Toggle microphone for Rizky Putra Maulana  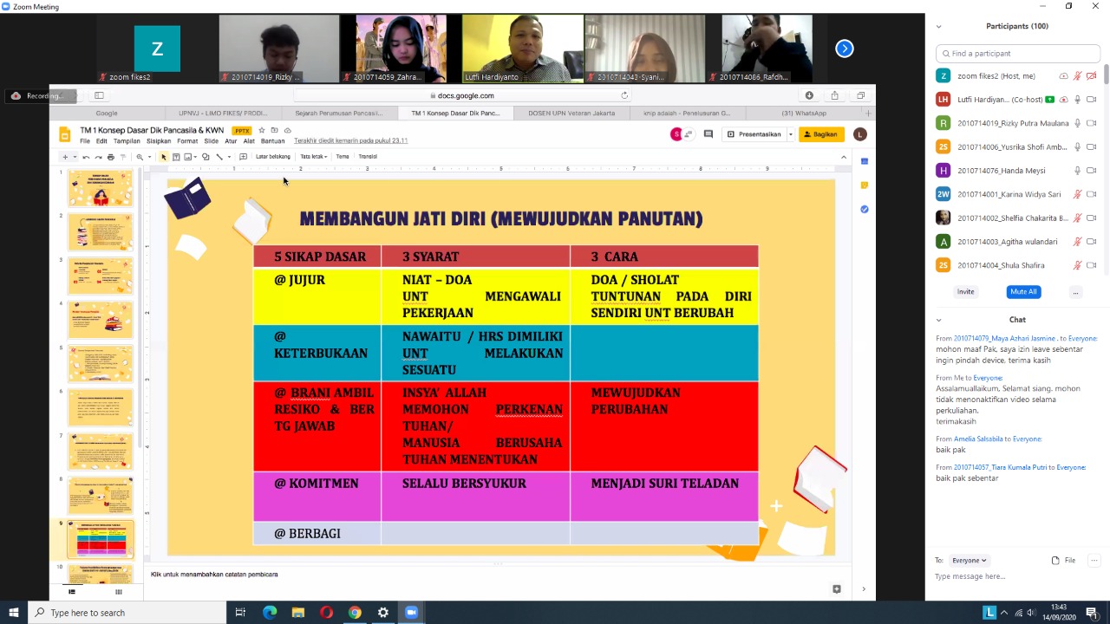point(1077,123)
